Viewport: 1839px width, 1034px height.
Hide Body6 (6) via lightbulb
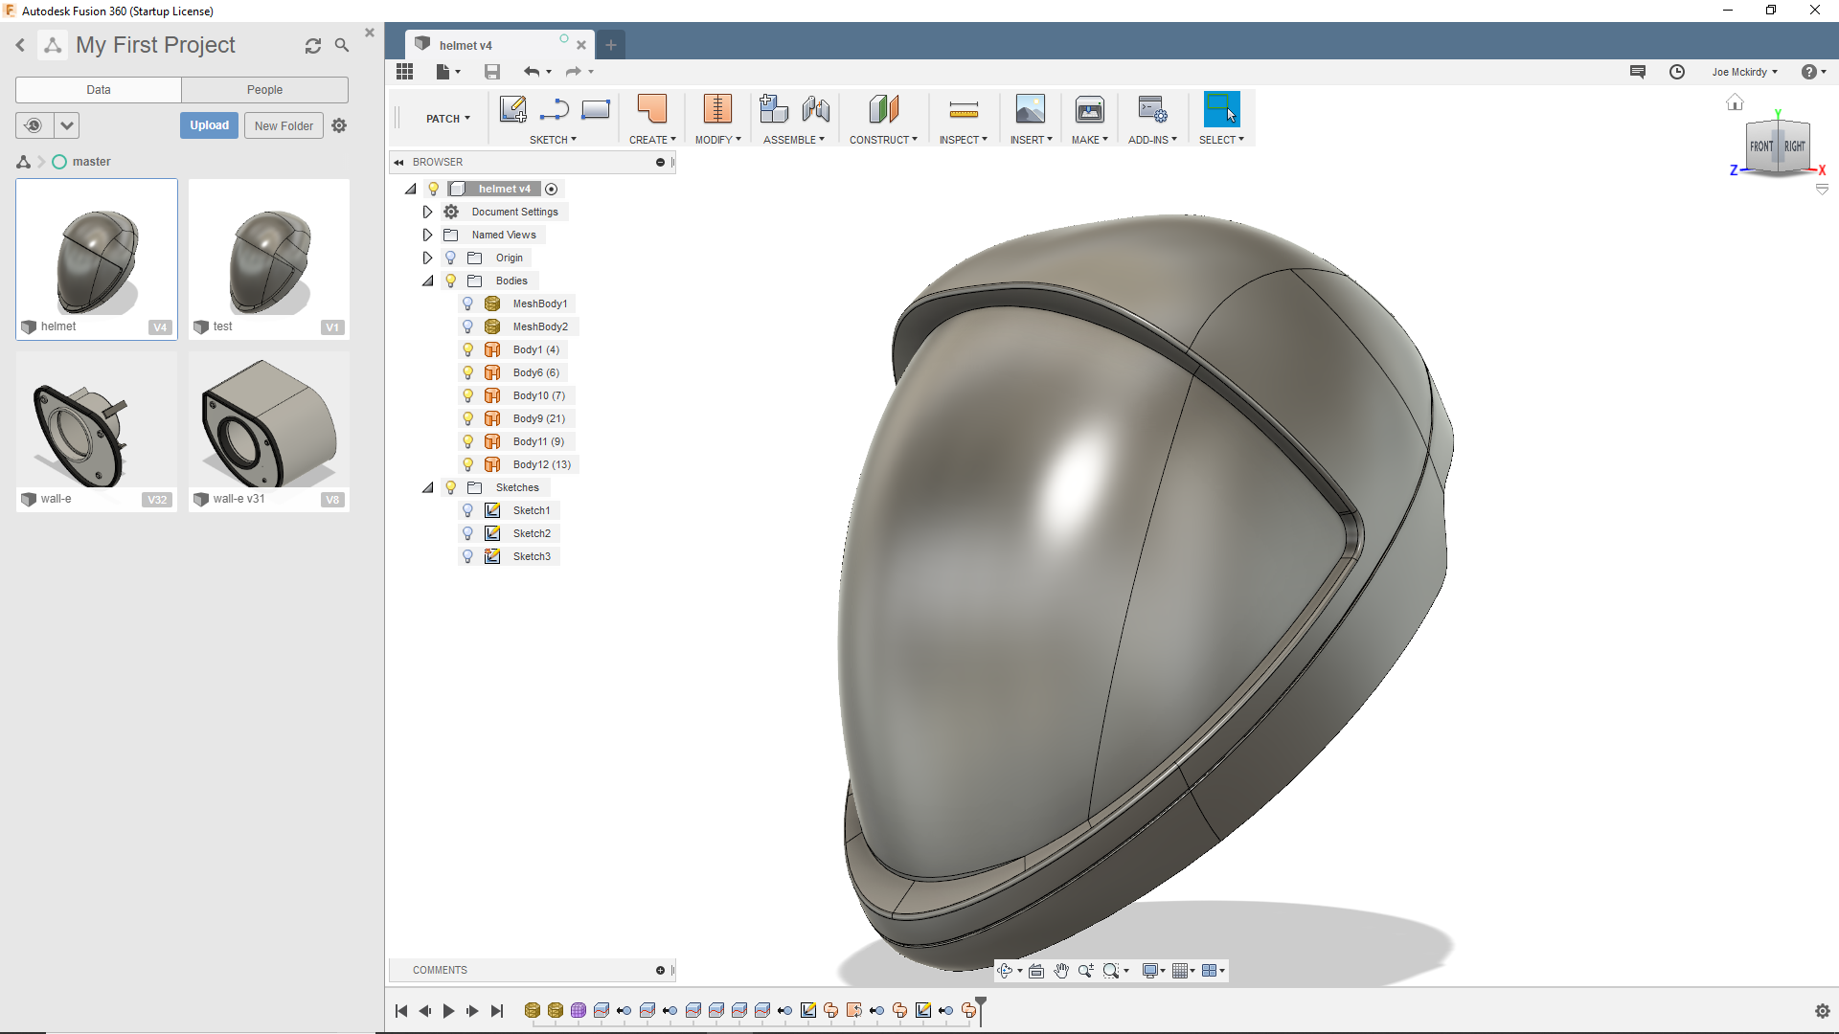coord(468,372)
